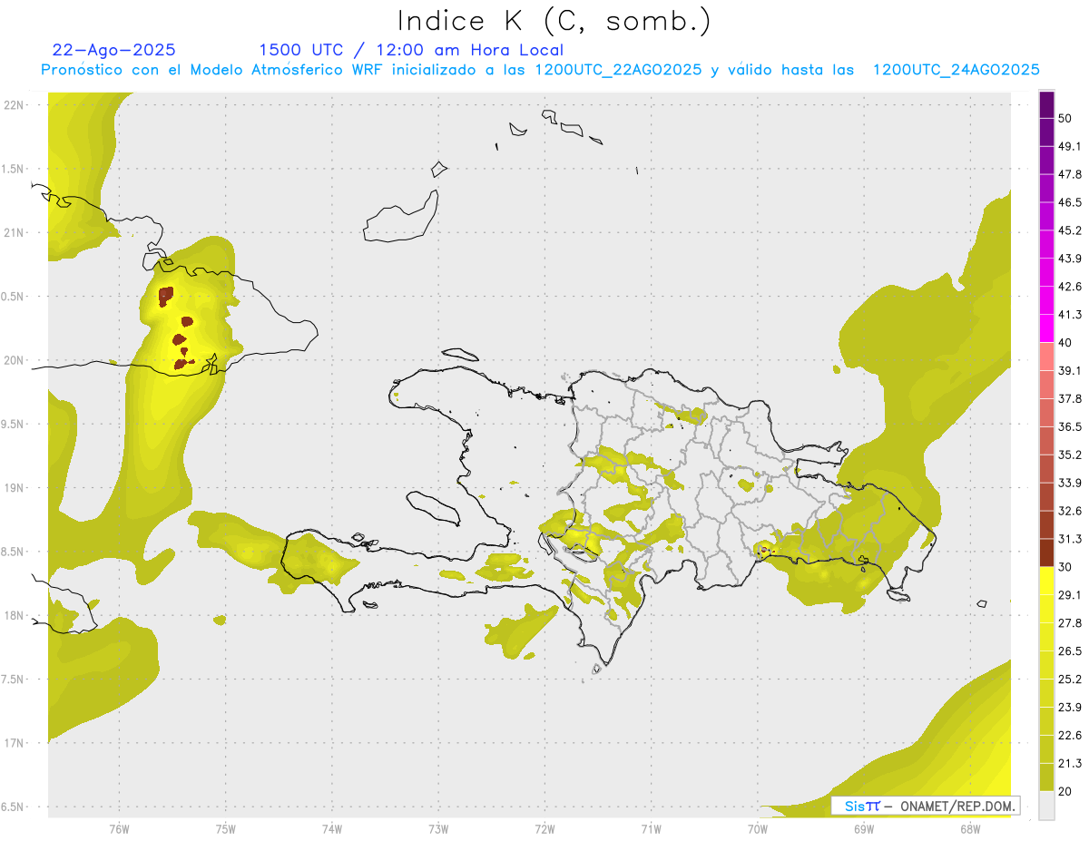The height and width of the screenshot is (841, 1089).
Task: Click the colorbar value '22.6'
Action: [1070, 736]
